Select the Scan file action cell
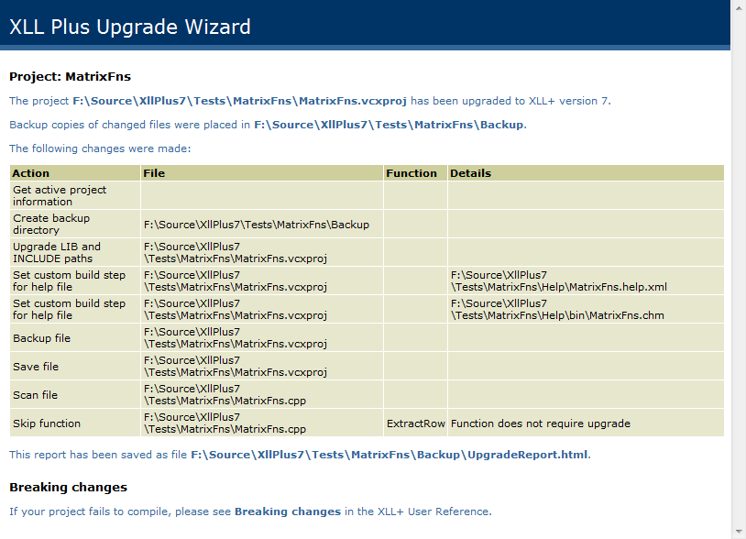Screen dimensions: 746x539 36,395
